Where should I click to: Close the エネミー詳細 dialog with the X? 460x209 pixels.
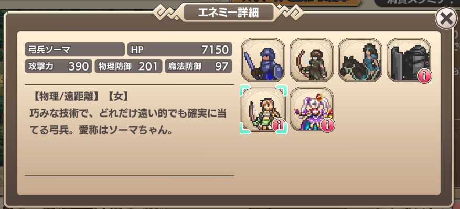tap(446, 19)
